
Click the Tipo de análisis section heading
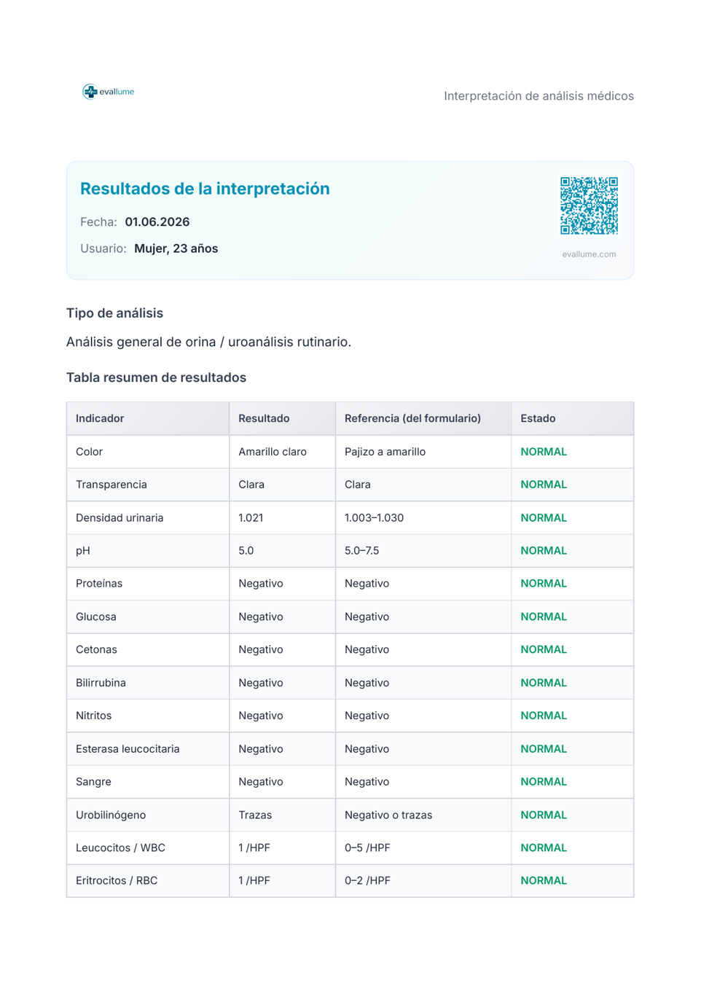point(114,313)
